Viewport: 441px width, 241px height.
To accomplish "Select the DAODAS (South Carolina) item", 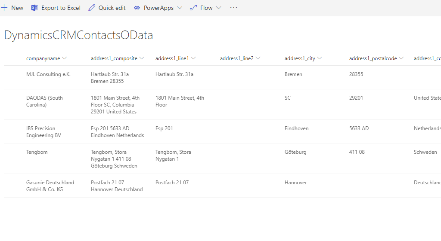I will tap(44, 101).
